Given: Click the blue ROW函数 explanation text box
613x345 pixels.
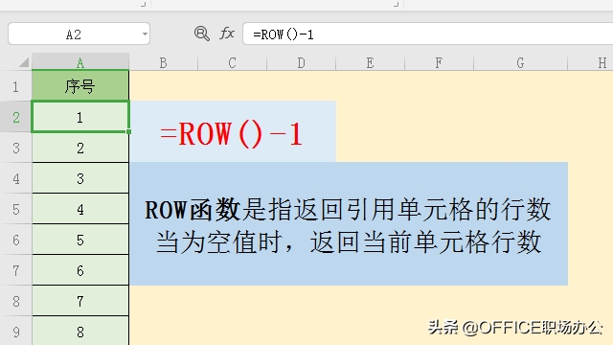Looking at the screenshot, I should click(349, 223).
